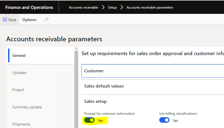Click the breadcrumb chevron after Accounts receivable
Viewport: 224px width, 128px height.
[x=103, y=7]
